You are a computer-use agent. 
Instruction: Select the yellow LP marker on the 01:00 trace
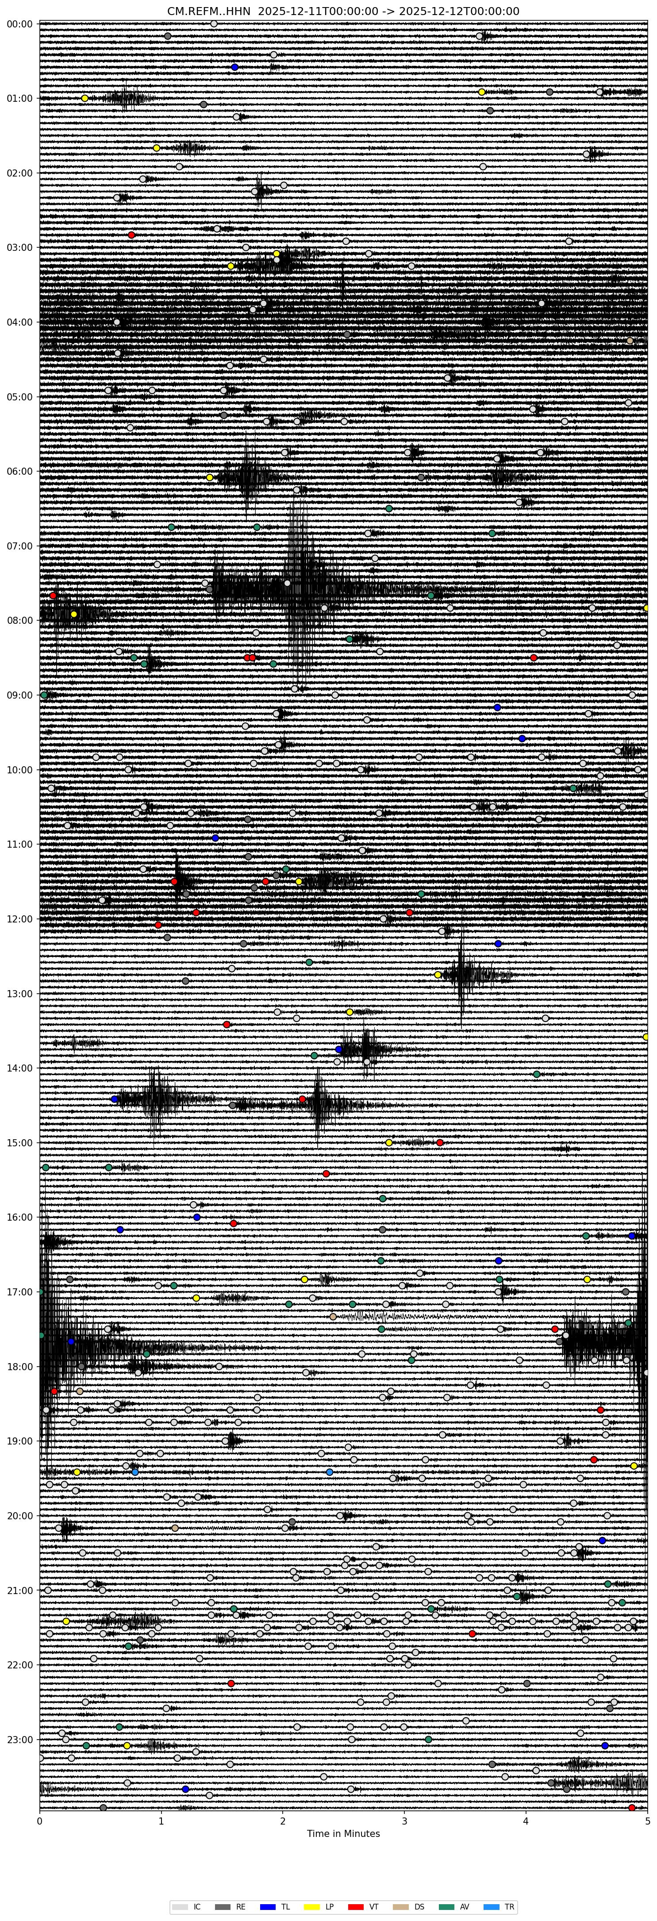[85, 98]
